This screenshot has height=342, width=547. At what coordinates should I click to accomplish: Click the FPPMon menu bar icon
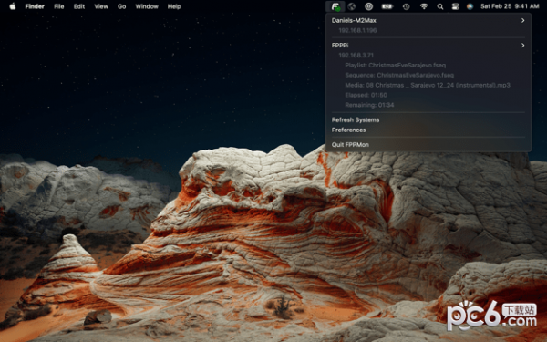(335, 6)
